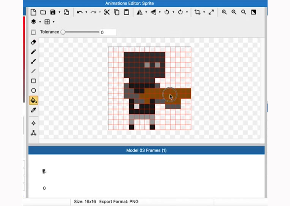Flip the image vertically

click(153, 12)
